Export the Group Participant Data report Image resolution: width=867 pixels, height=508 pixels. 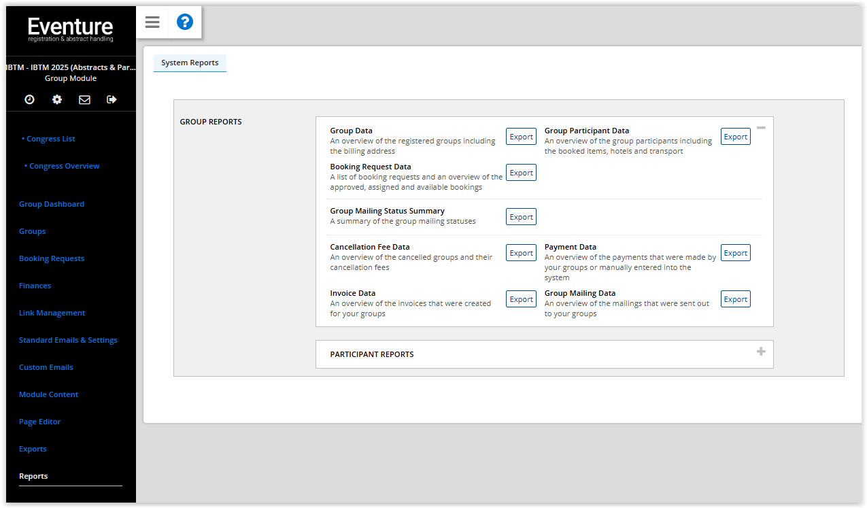pyautogui.click(x=735, y=136)
